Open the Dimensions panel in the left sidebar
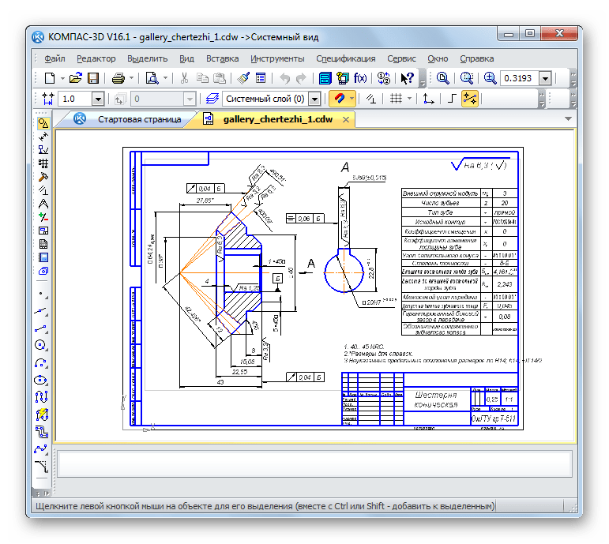Viewport: 609px width, 544px height. tap(43, 137)
